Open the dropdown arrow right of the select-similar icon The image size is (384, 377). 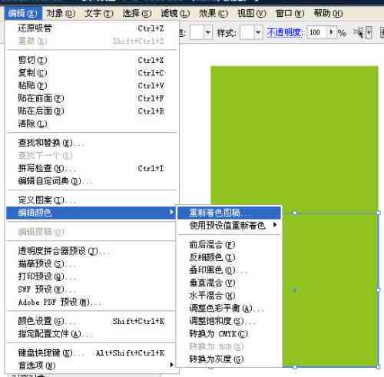[369, 32]
